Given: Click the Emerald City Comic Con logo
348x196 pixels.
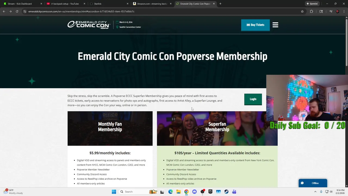Looking at the screenshot, I should 89,24.
